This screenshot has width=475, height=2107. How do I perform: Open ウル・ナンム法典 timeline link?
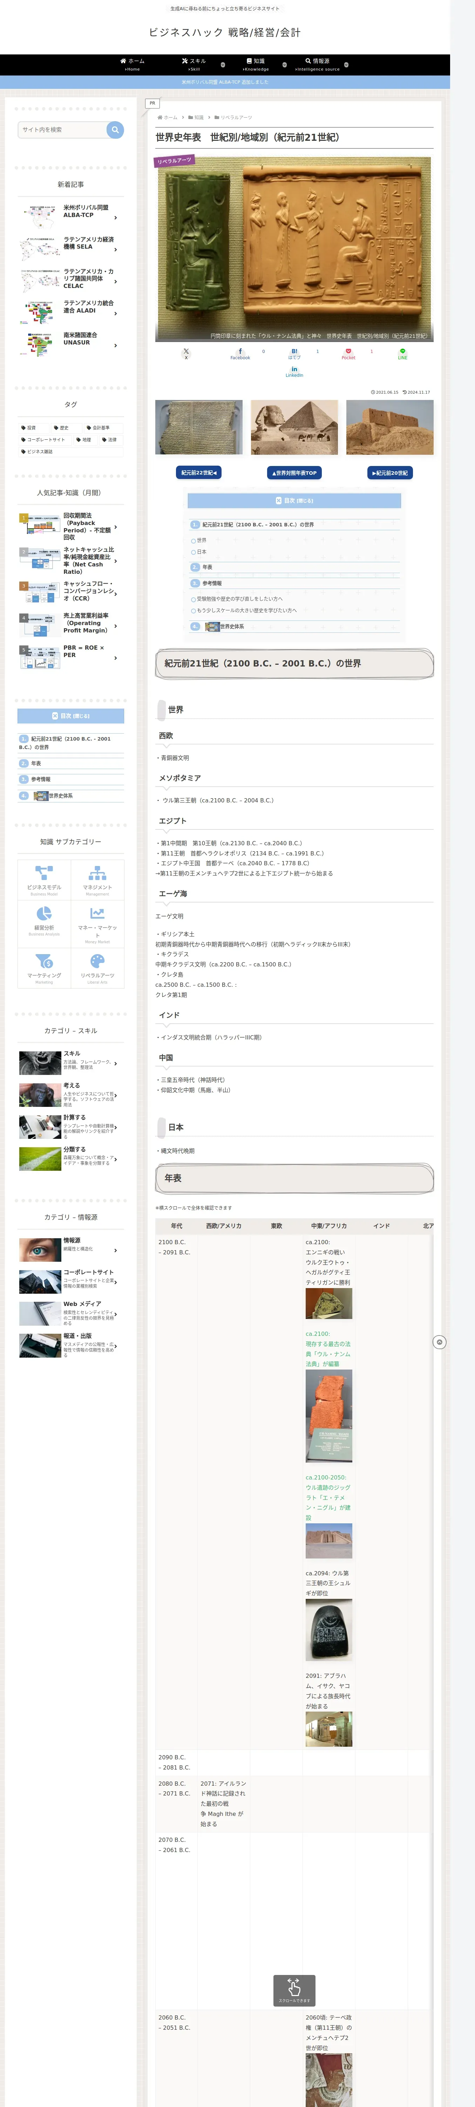tap(328, 1349)
